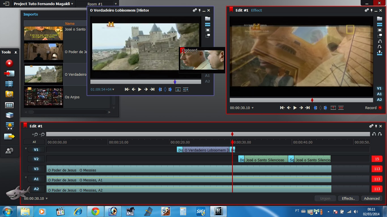Click the replace icon in the source viewer
This screenshot has width=387, height=217.
(x=186, y=89)
